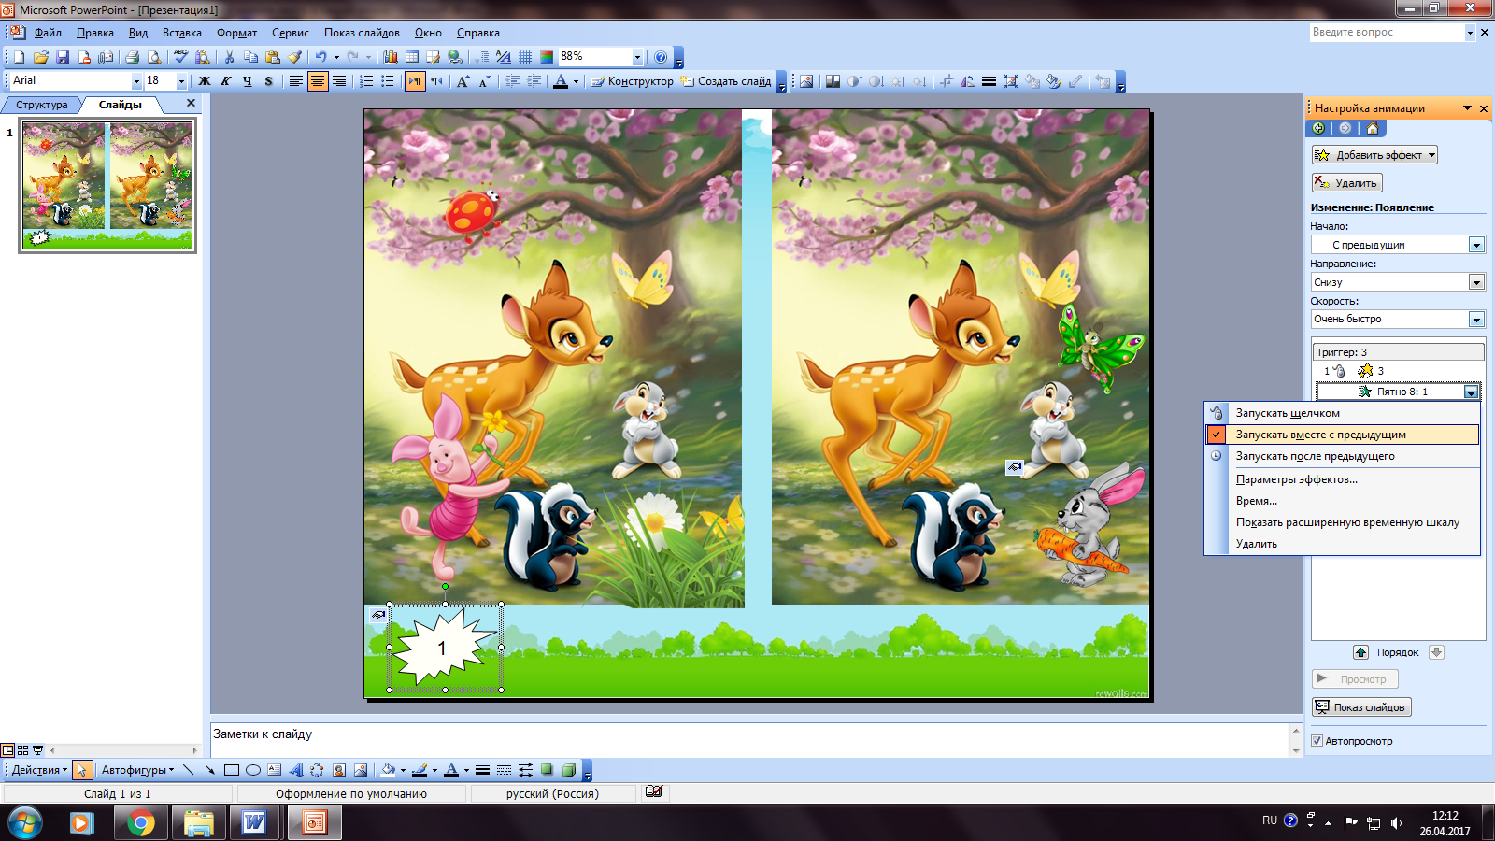The width and height of the screenshot is (1495, 841).
Task: Open the Начало dropdown
Action: coord(1398,245)
